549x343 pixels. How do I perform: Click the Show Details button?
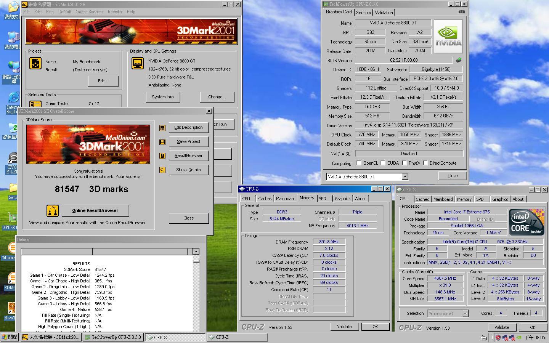(188, 170)
